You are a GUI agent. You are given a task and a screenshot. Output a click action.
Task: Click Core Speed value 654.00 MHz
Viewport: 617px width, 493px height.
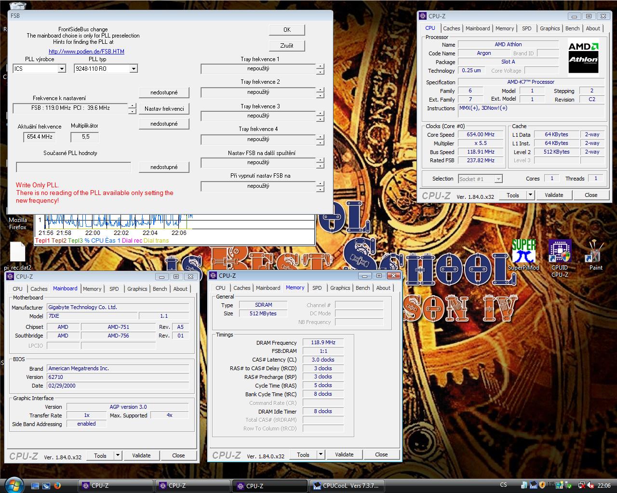pos(481,135)
